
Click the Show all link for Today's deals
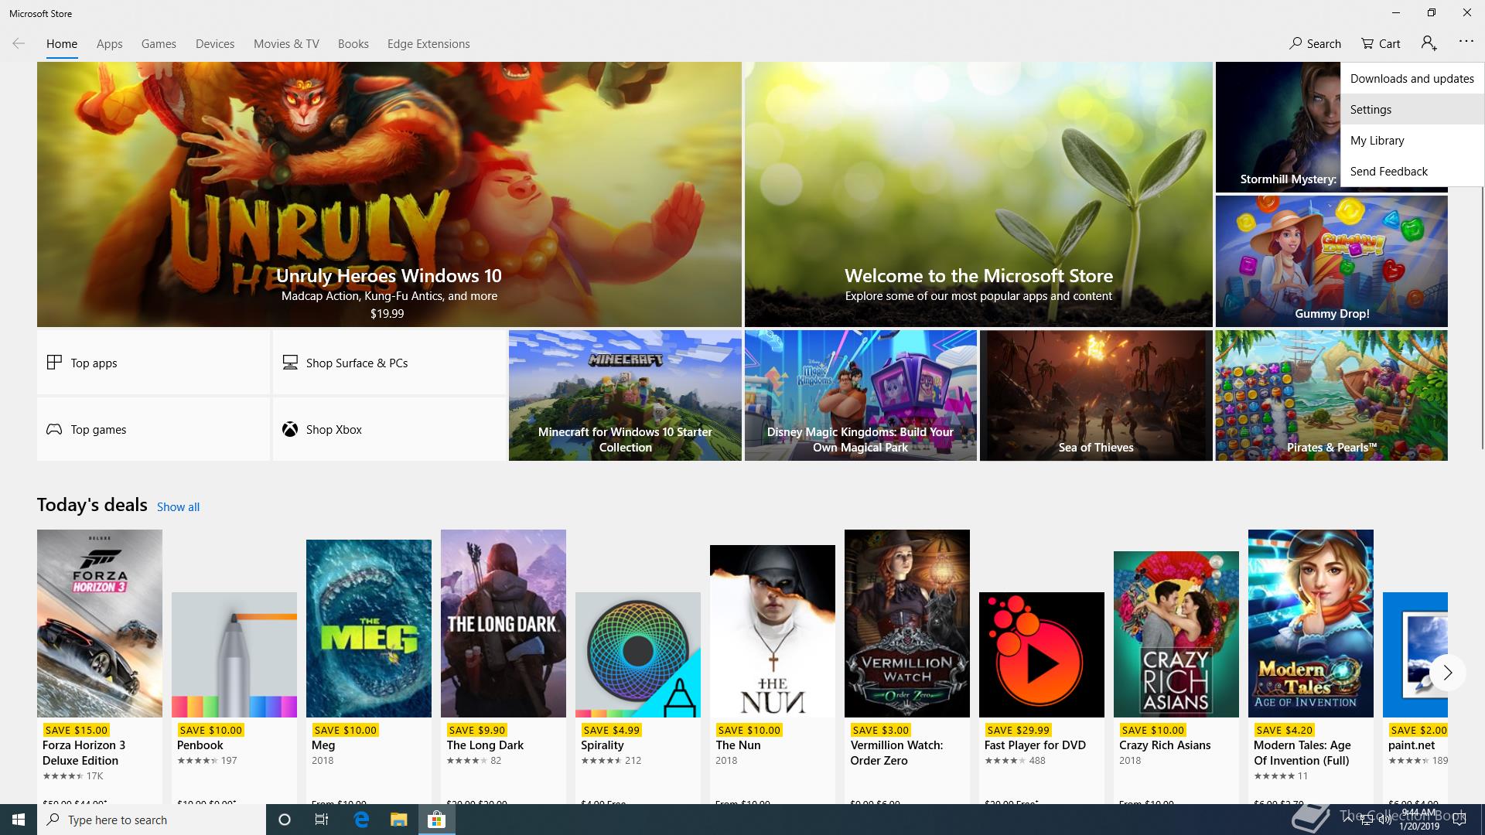pos(178,507)
